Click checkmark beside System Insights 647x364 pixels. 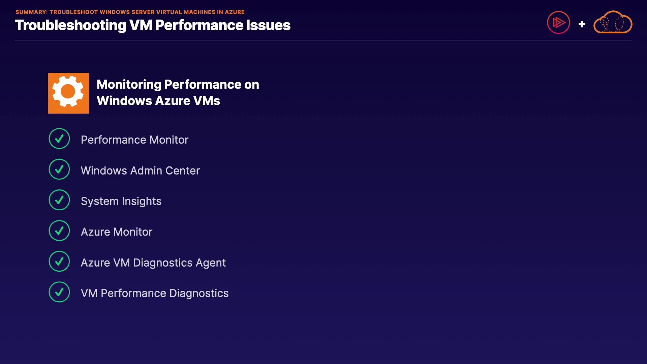tap(59, 200)
